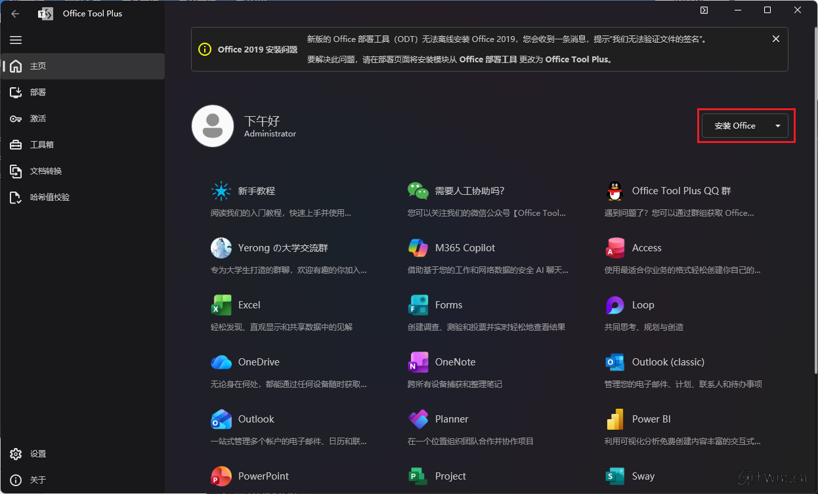Screen dimensions: 818x494
Task: Click the Yerong group avatar icon
Action: pyautogui.click(x=221, y=248)
